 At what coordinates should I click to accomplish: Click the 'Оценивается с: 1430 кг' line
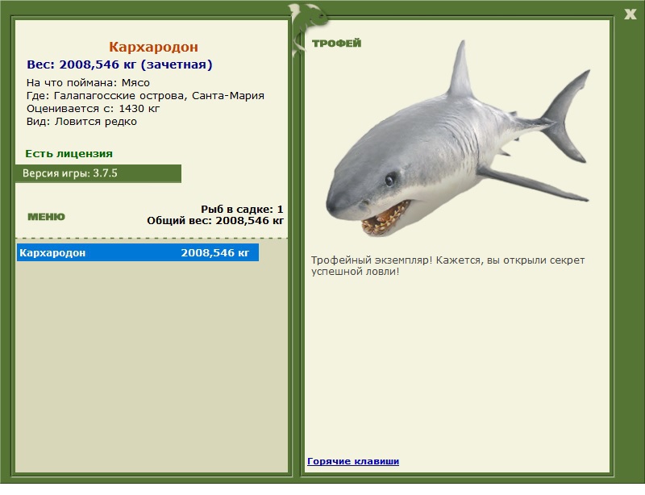pos(93,109)
